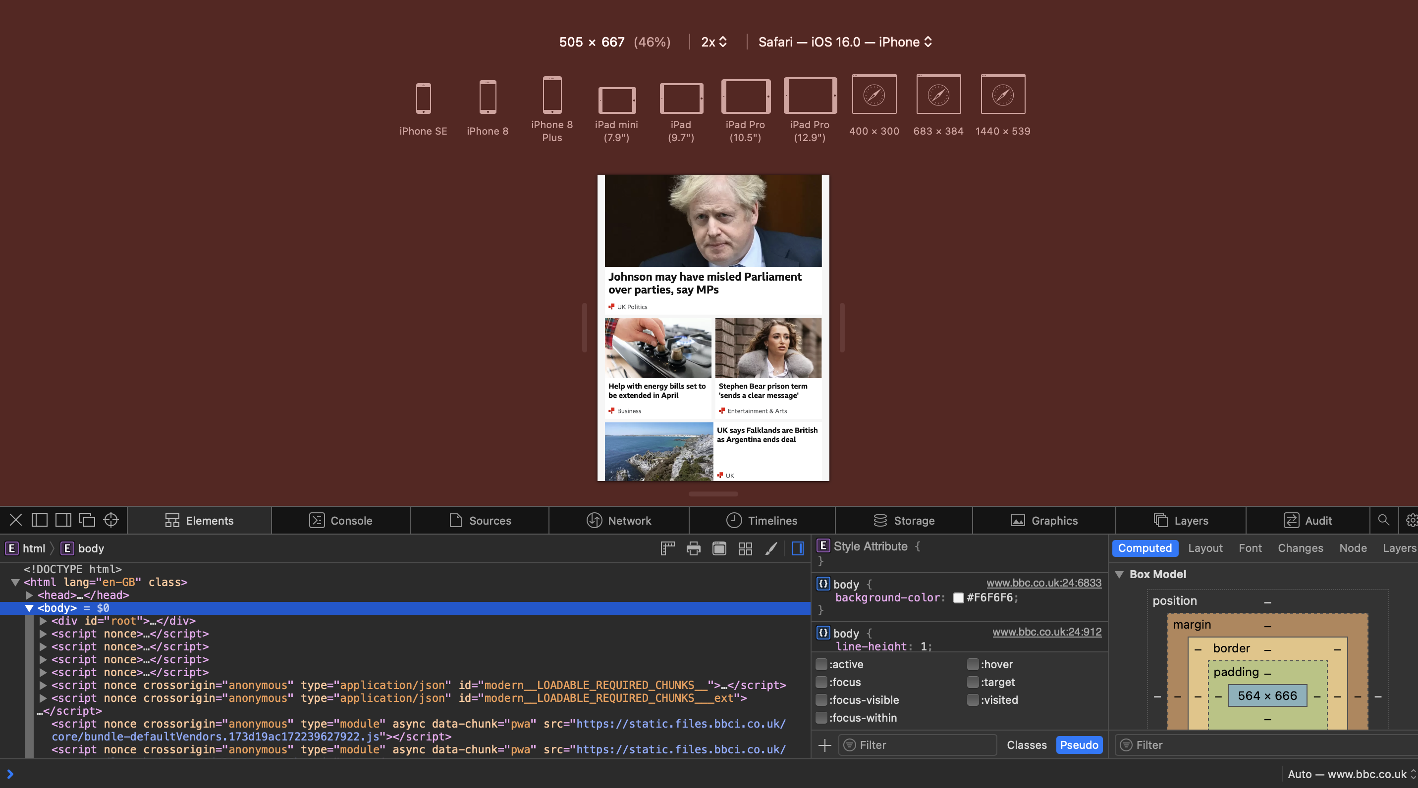This screenshot has height=788, width=1418.
Task: Check the :focus pseudo-class state
Action: tap(821, 682)
